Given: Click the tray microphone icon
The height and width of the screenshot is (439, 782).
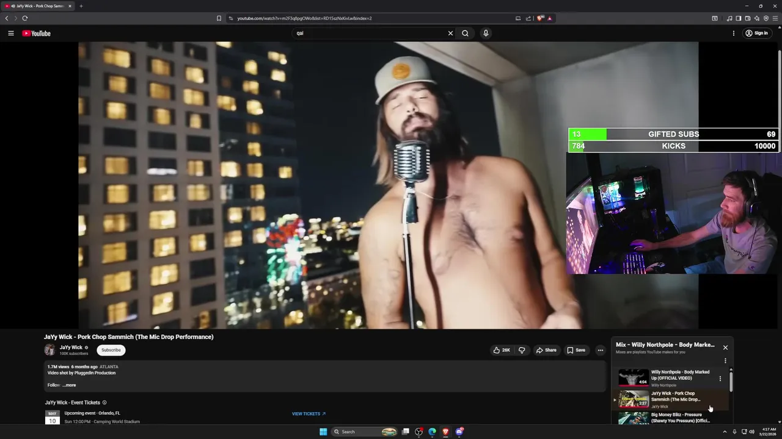Looking at the screenshot, I should coord(734,432).
